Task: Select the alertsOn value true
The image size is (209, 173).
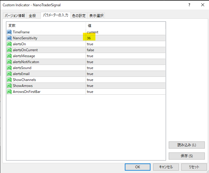Action: click(90, 44)
